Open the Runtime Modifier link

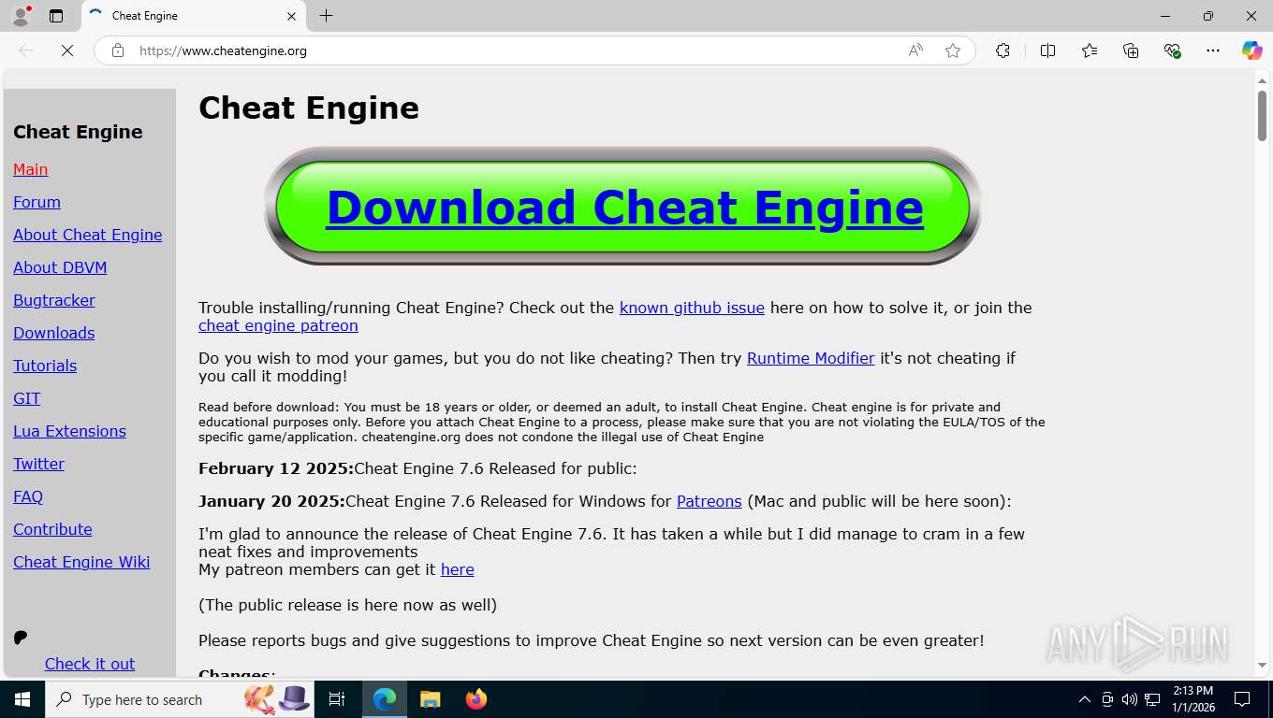[811, 358]
